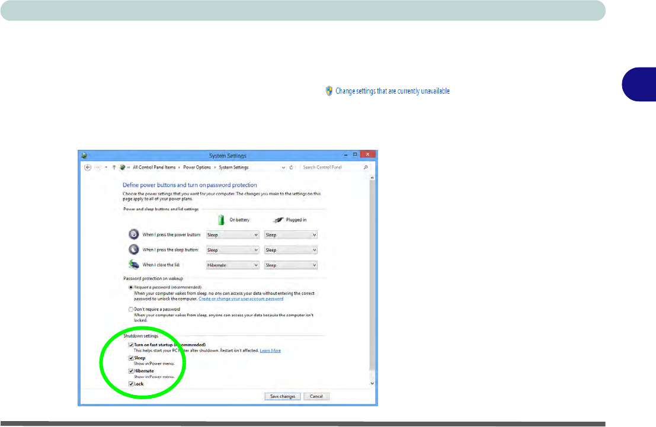Screen dimensions: 656x427
Task: Click the power button icon
Action: tap(133, 234)
